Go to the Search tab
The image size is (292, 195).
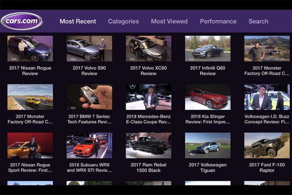[258, 21]
